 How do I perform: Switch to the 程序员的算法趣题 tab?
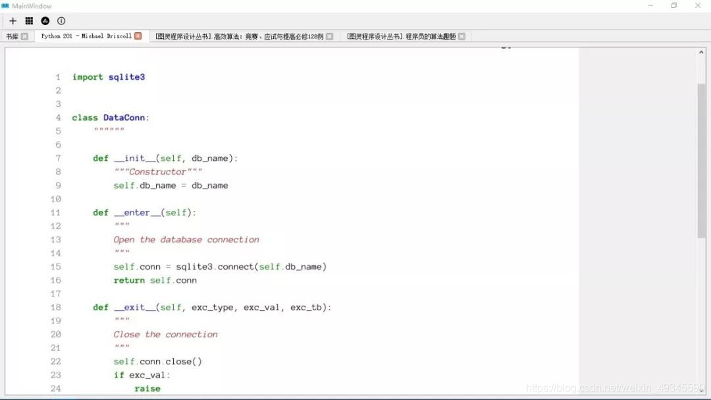point(402,36)
